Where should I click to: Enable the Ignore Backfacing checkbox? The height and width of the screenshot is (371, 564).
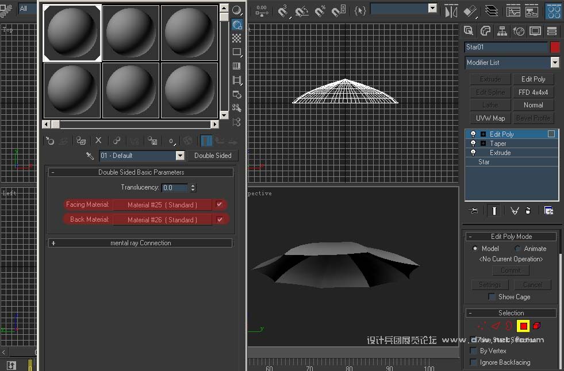tap(474, 362)
